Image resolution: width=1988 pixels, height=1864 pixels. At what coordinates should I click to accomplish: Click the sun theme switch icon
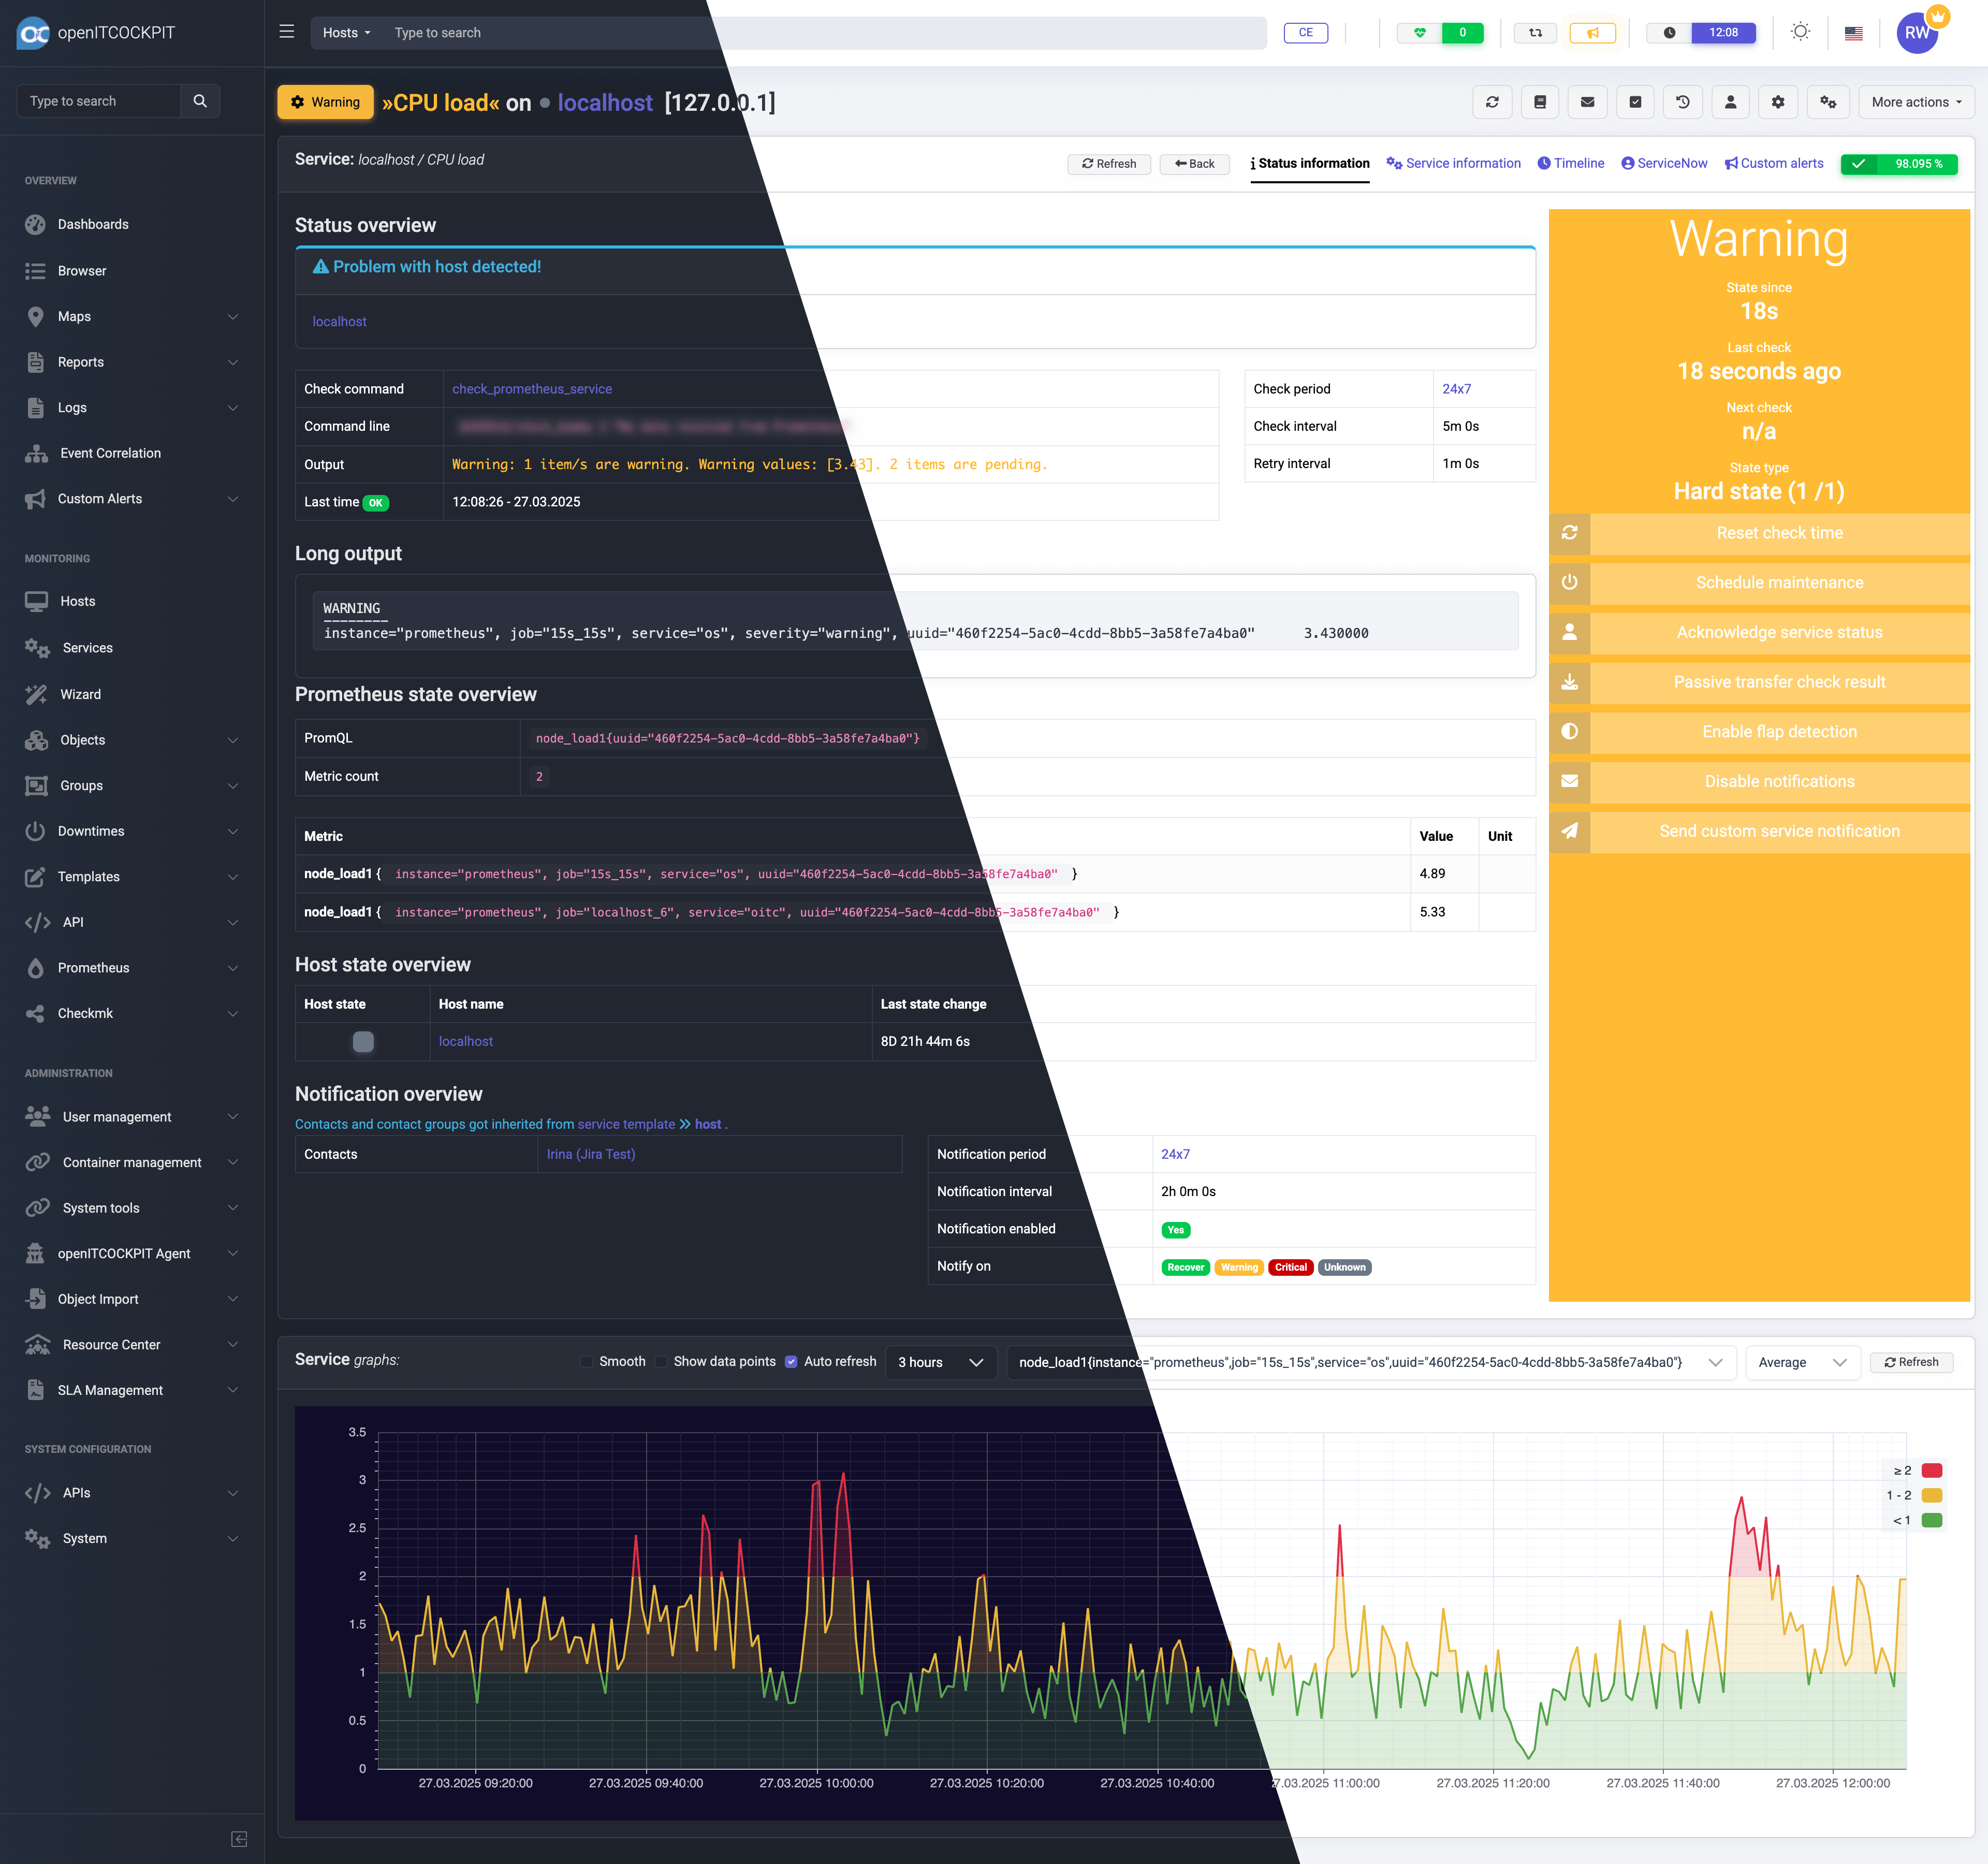[x=1800, y=32]
